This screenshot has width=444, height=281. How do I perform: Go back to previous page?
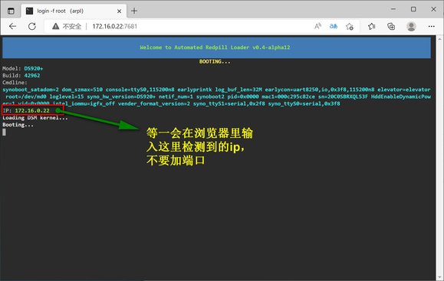pos(12,26)
